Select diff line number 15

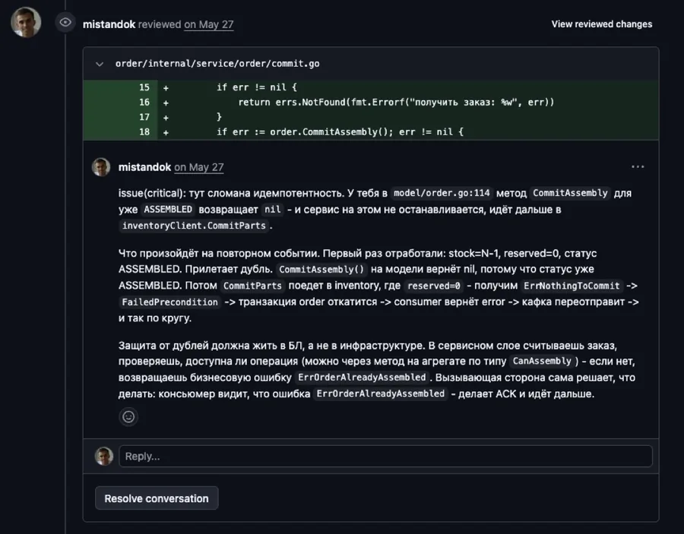(x=144, y=87)
